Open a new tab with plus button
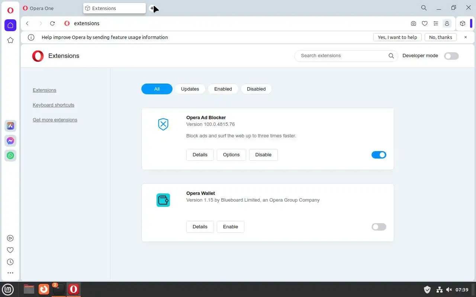 point(152,8)
